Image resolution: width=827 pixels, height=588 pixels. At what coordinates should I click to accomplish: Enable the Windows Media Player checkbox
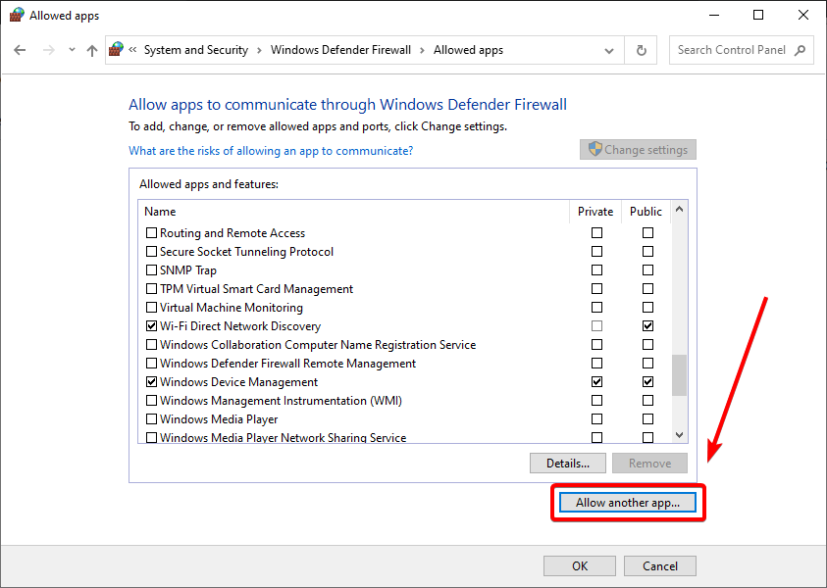tap(151, 419)
